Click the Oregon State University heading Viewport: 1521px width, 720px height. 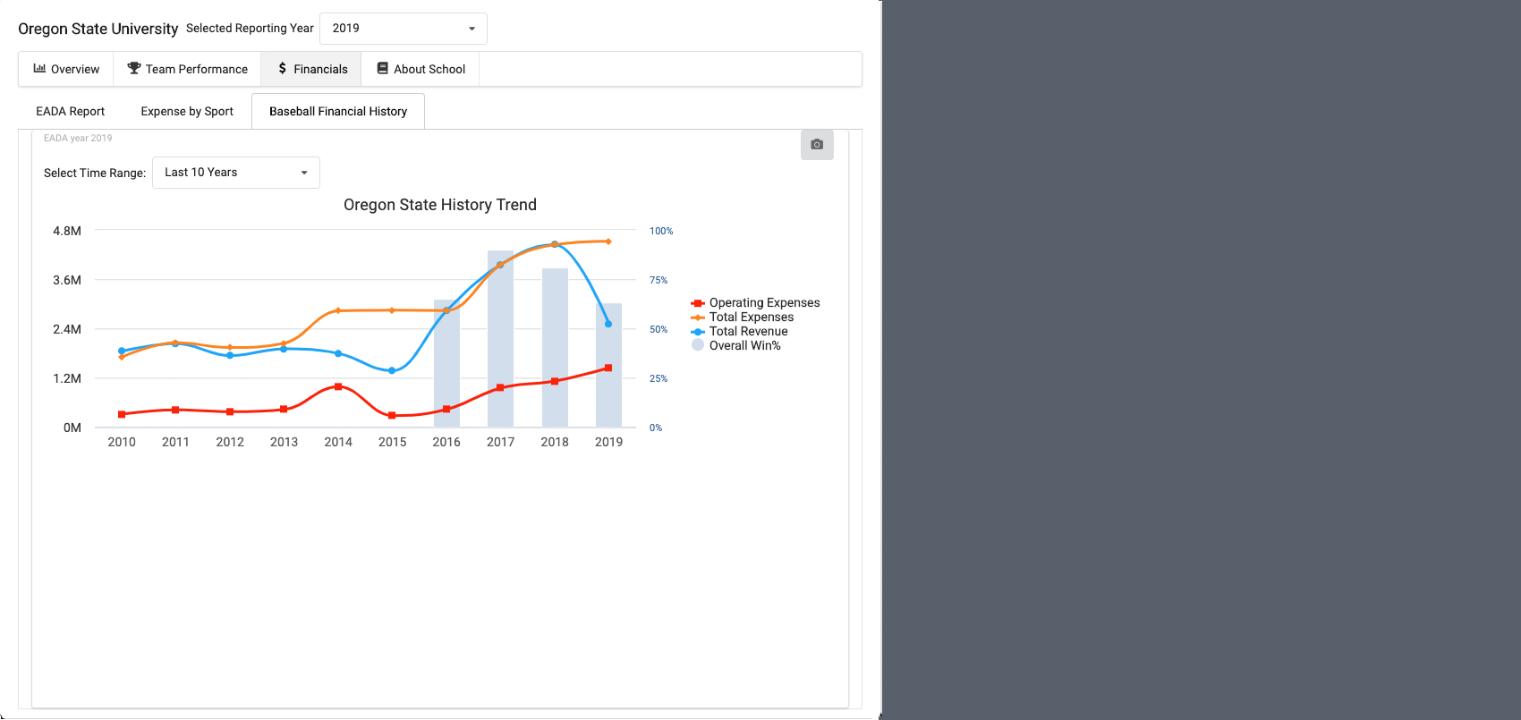click(98, 29)
